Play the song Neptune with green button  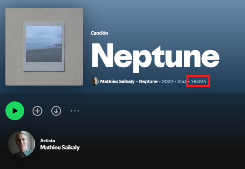pyautogui.click(x=15, y=111)
